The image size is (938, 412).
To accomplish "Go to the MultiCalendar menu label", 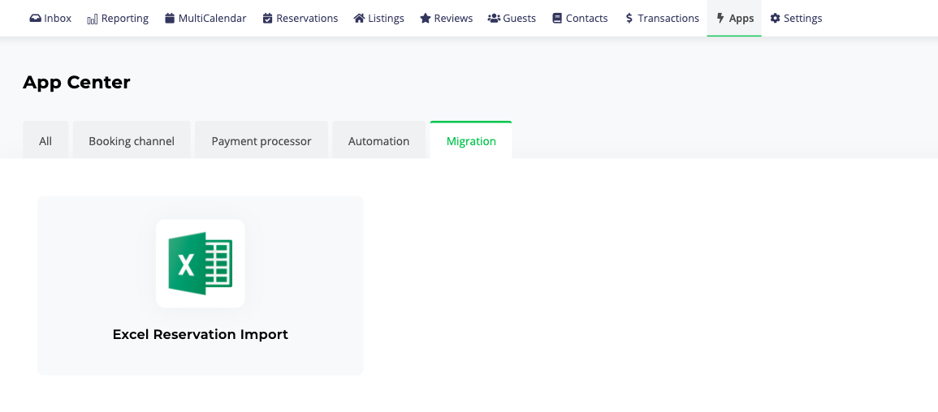I will pyautogui.click(x=212, y=19).
